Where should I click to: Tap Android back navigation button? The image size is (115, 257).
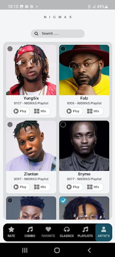[x=89, y=250]
